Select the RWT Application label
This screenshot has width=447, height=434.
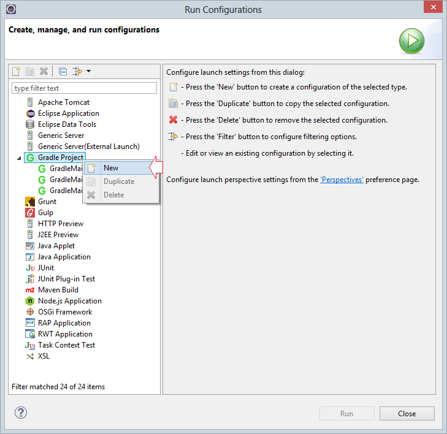[65, 334]
